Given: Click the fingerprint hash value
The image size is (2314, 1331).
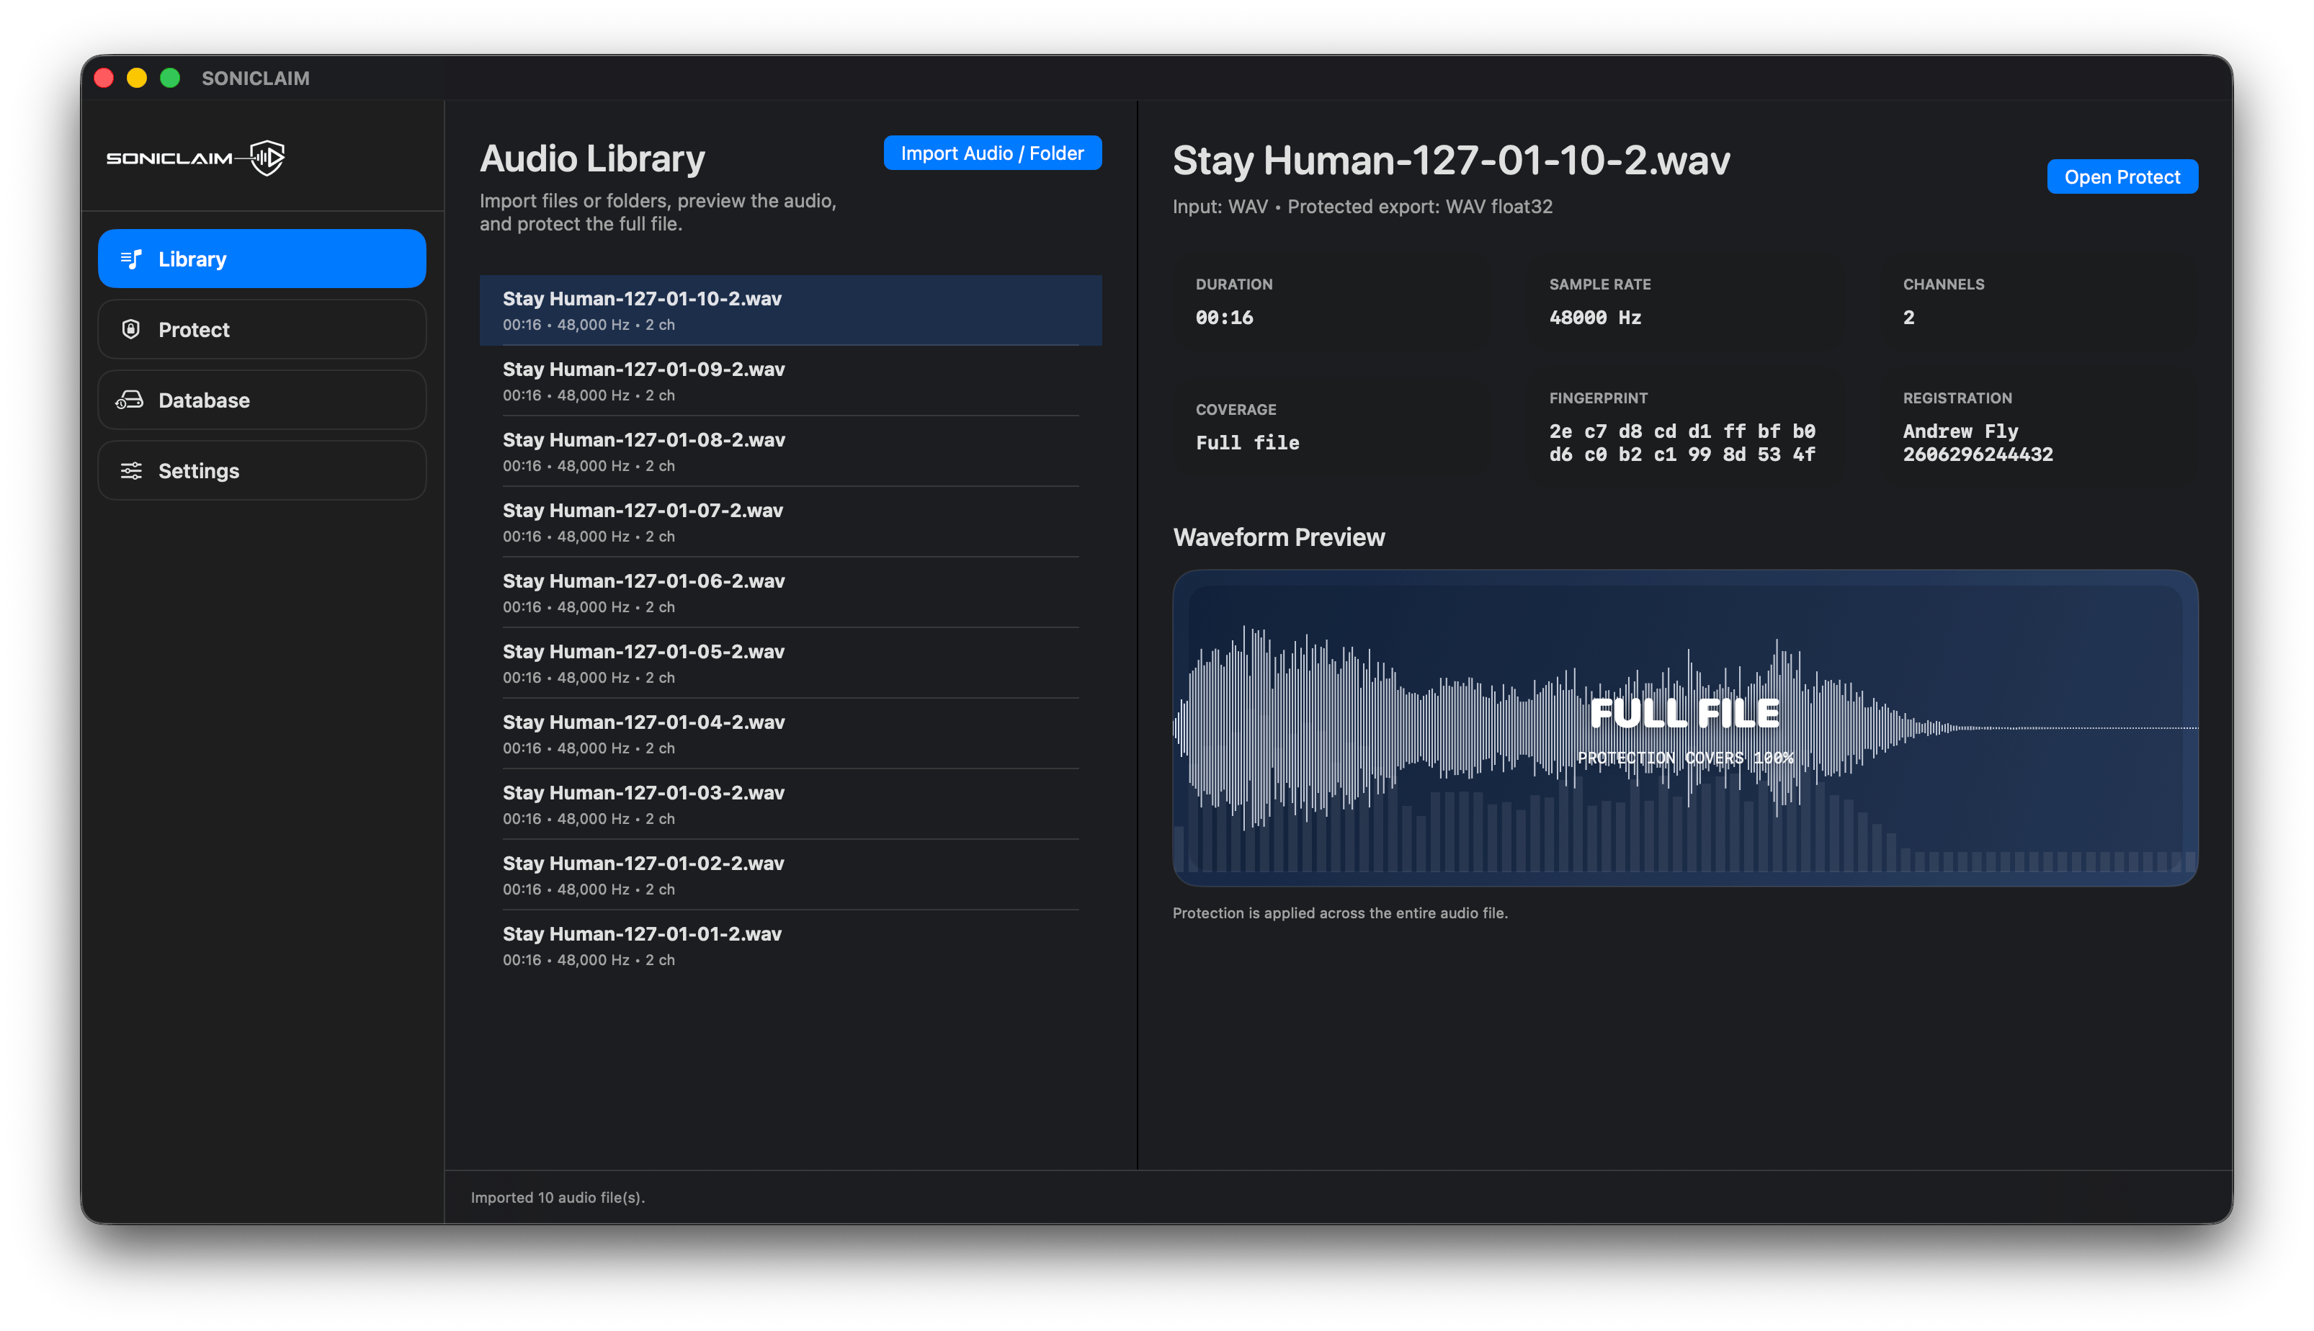Looking at the screenshot, I should pyautogui.click(x=1681, y=442).
